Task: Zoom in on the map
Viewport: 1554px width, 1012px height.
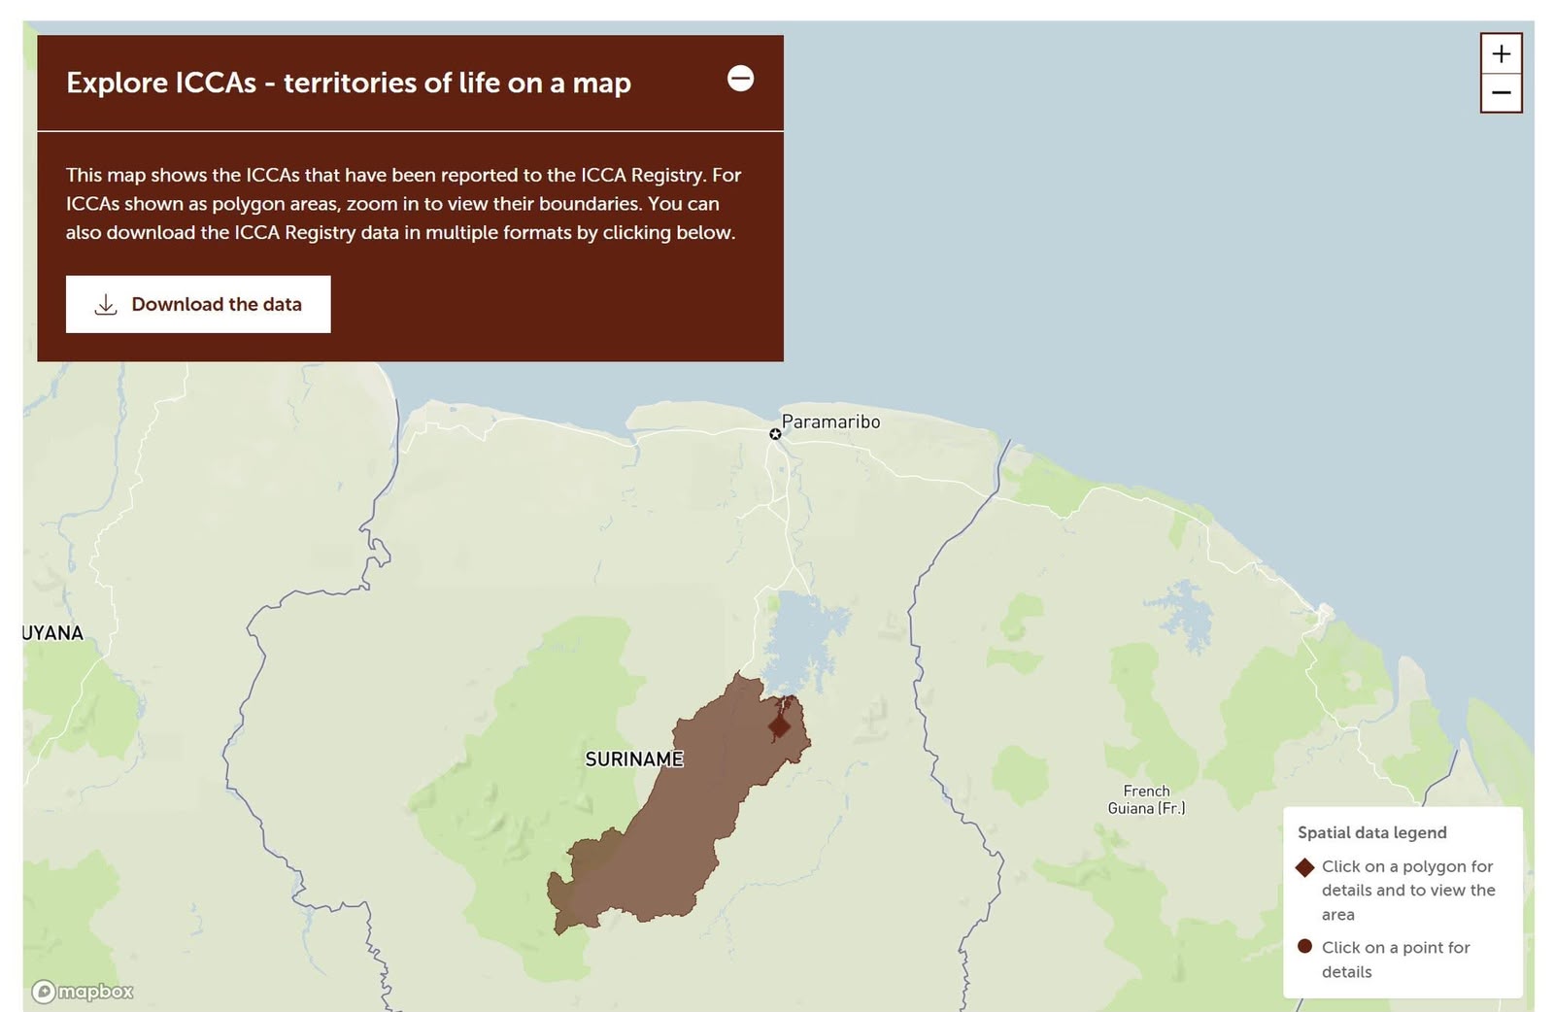Action: [1501, 53]
